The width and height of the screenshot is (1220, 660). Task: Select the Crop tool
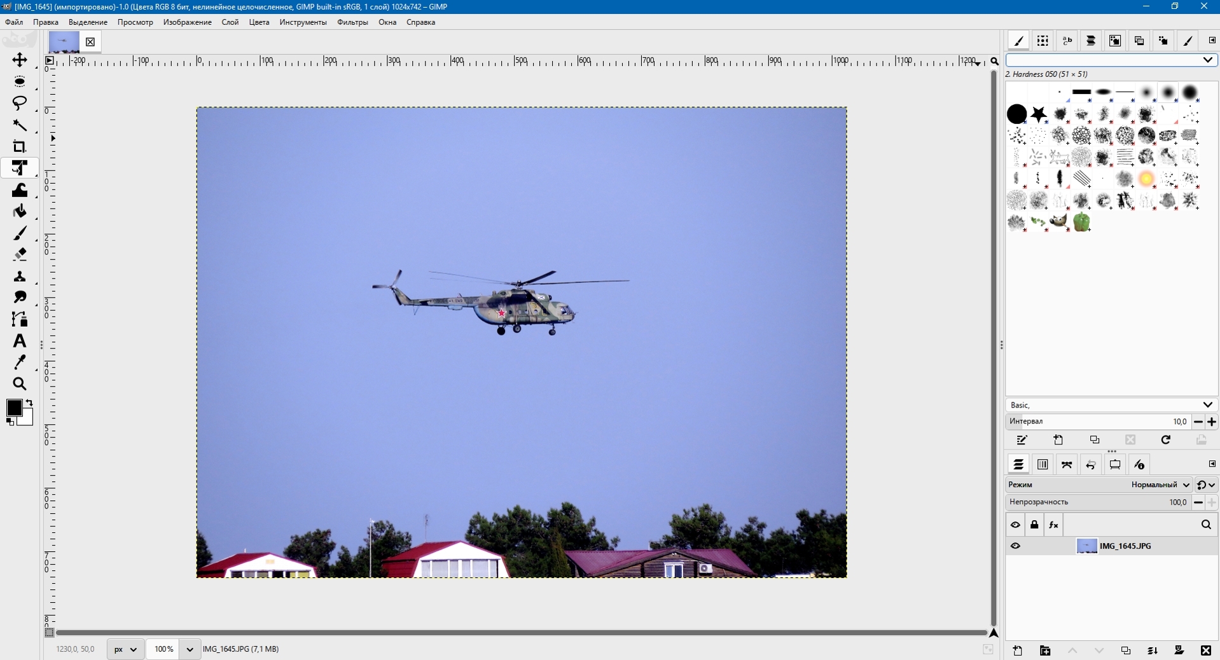click(x=19, y=147)
